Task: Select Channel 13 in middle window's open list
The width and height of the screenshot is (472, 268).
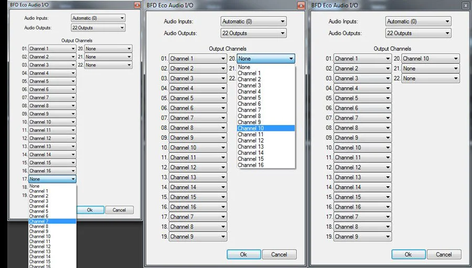Action: (x=266, y=147)
